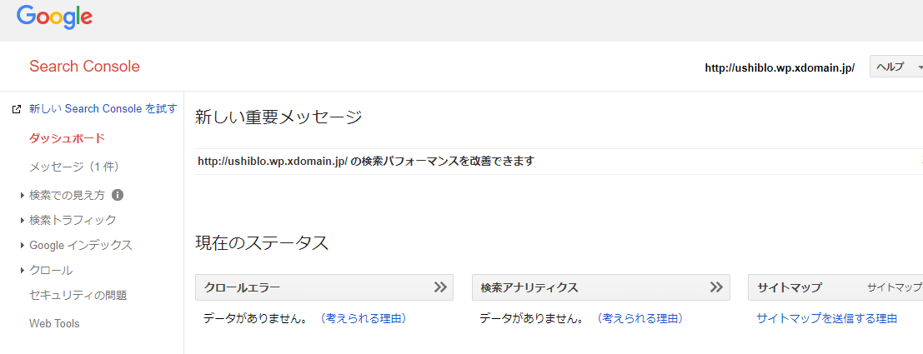Select ダッシュボード in the sidebar
Screen dimensions: 923x354
(x=67, y=139)
